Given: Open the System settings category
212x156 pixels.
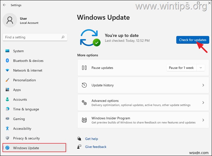Looking at the screenshot, I should pos(18,51).
